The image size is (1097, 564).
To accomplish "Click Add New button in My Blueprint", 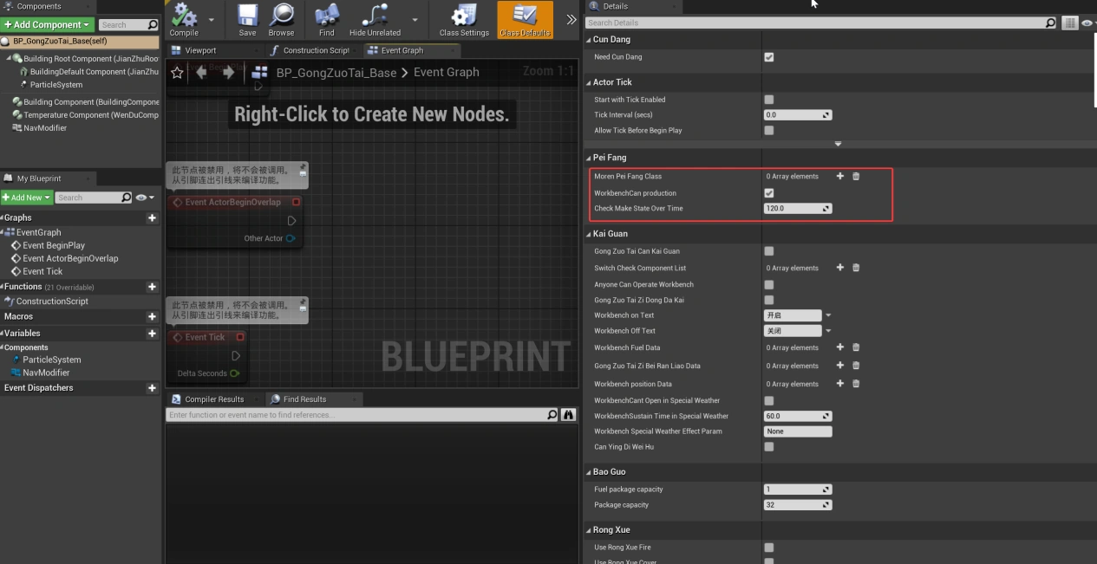I will coord(26,198).
